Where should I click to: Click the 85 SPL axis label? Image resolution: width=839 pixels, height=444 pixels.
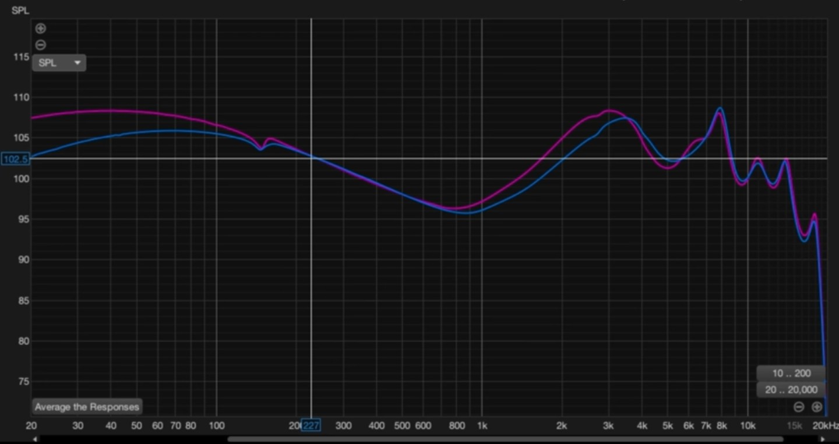click(x=23, y=300)
